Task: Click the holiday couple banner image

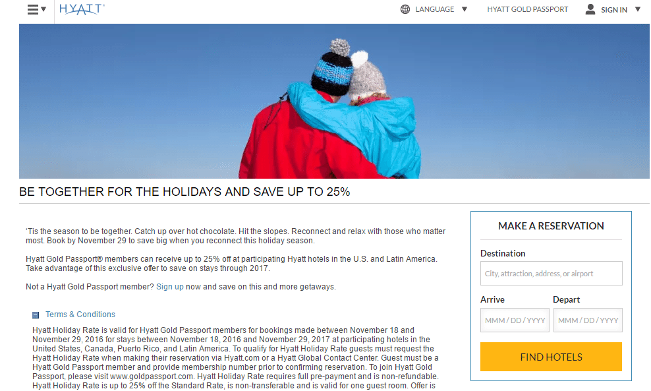Action: pos(334,101)
